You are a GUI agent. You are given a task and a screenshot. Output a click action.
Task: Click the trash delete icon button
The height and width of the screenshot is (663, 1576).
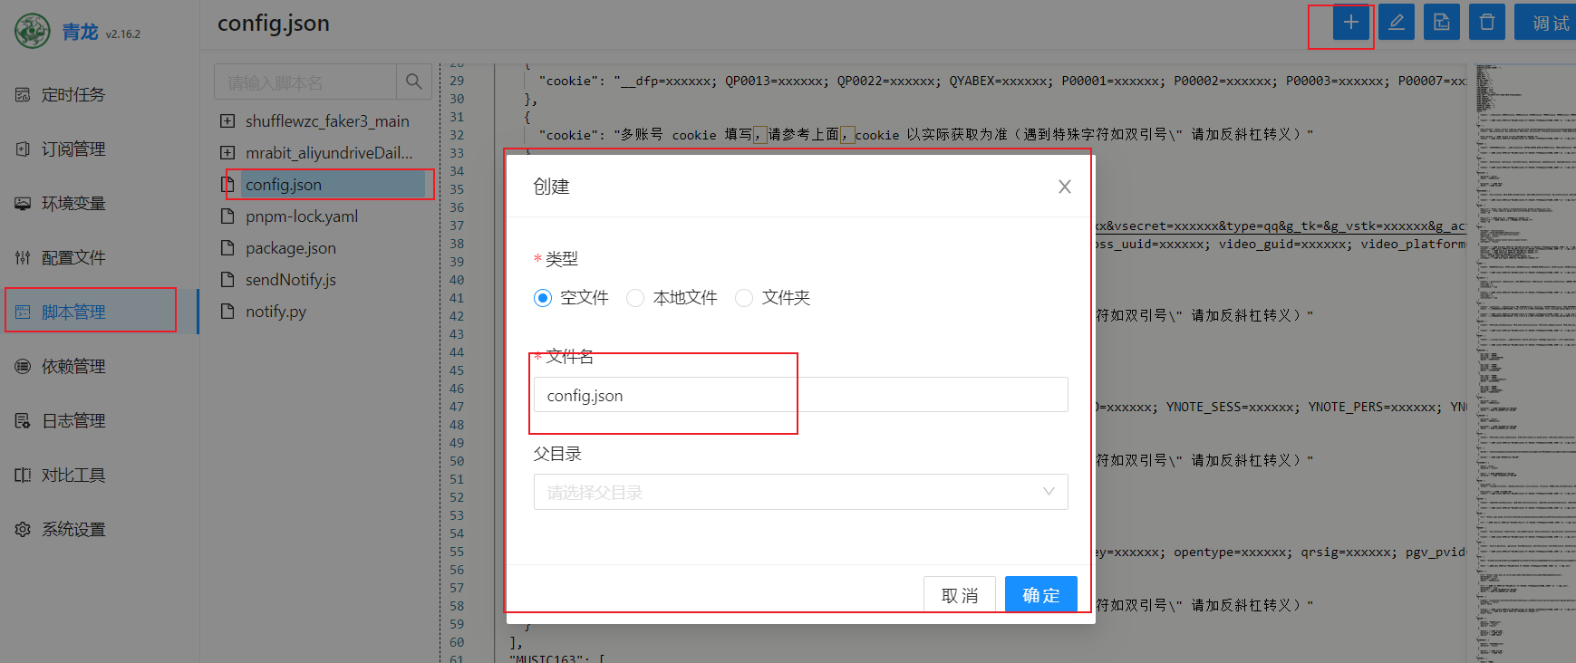(x=1486, y=23)
